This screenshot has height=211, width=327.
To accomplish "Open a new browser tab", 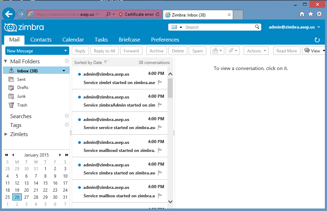I will pos(238,15).
